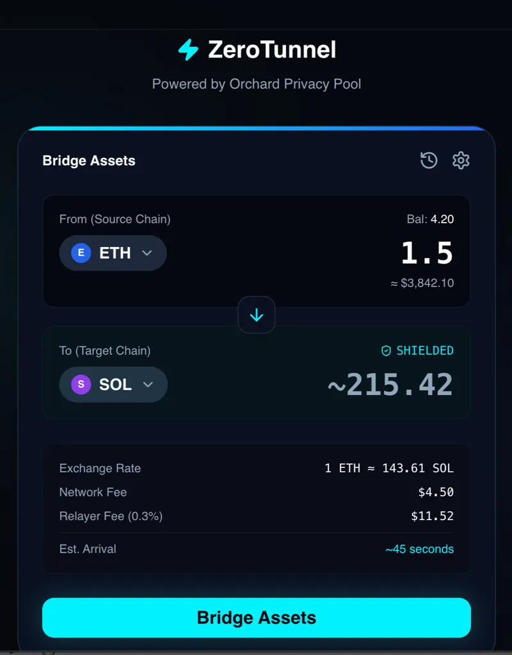Click the $11.52 relayer fee value
Image resolution: width=512 pixels, height=655 pixels.
click(432, 516)
